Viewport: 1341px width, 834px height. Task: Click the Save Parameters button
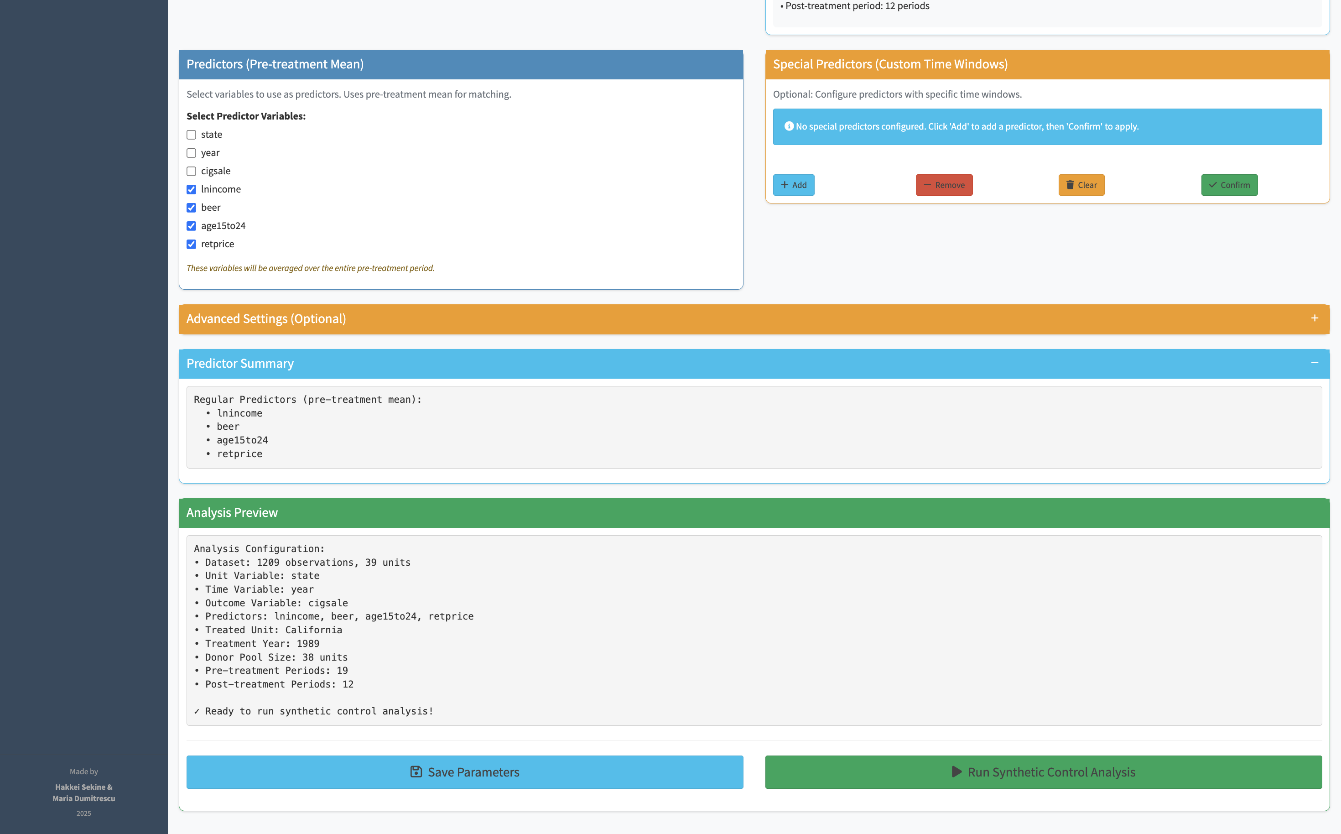[x=464, y=772]
